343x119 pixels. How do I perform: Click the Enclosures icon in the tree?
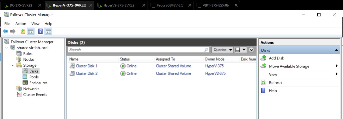(25, 83)
